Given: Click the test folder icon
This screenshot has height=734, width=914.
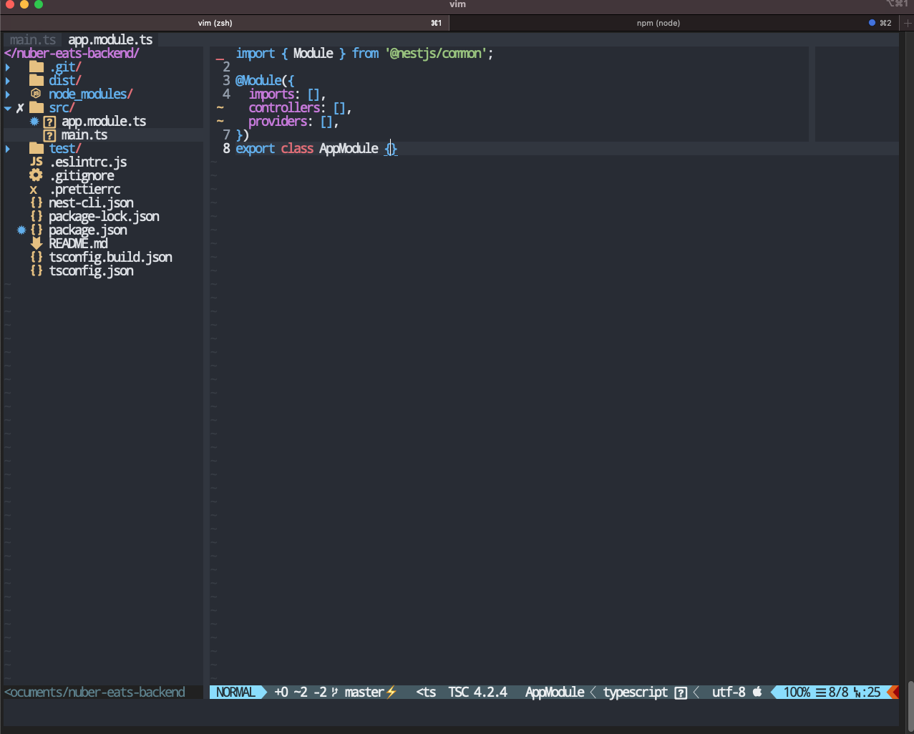Looking at the screenshot, I should coord(37,149).
